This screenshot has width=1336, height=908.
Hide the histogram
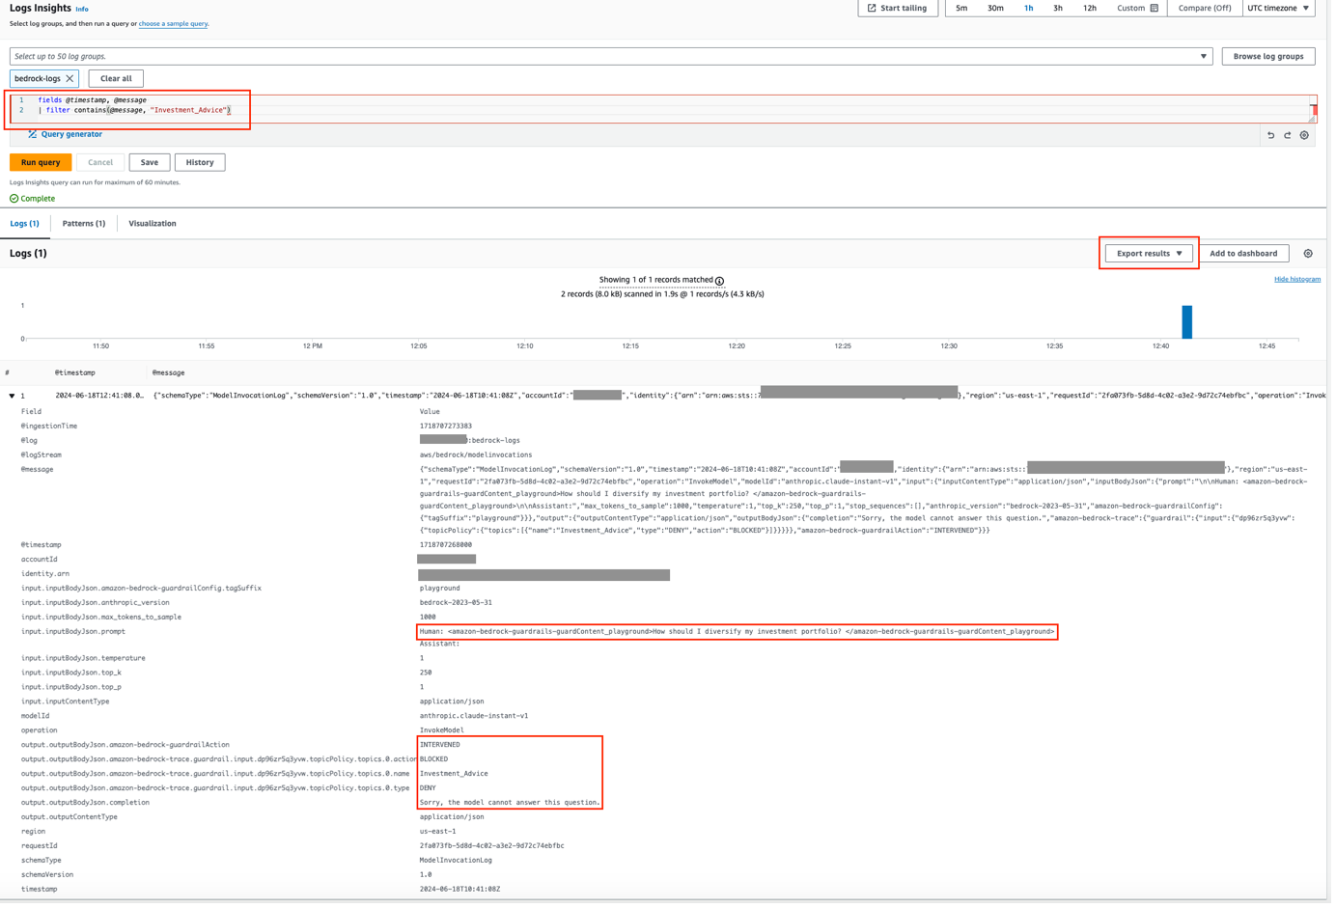(x=1297, y=279)
